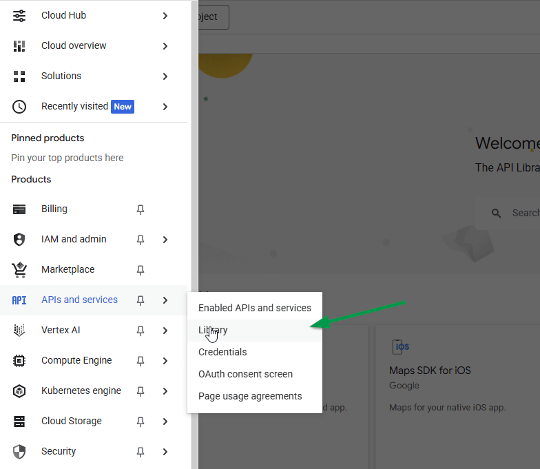Click the Billing card icon
This screenshot has height=469, width=540.
(19, 209)
